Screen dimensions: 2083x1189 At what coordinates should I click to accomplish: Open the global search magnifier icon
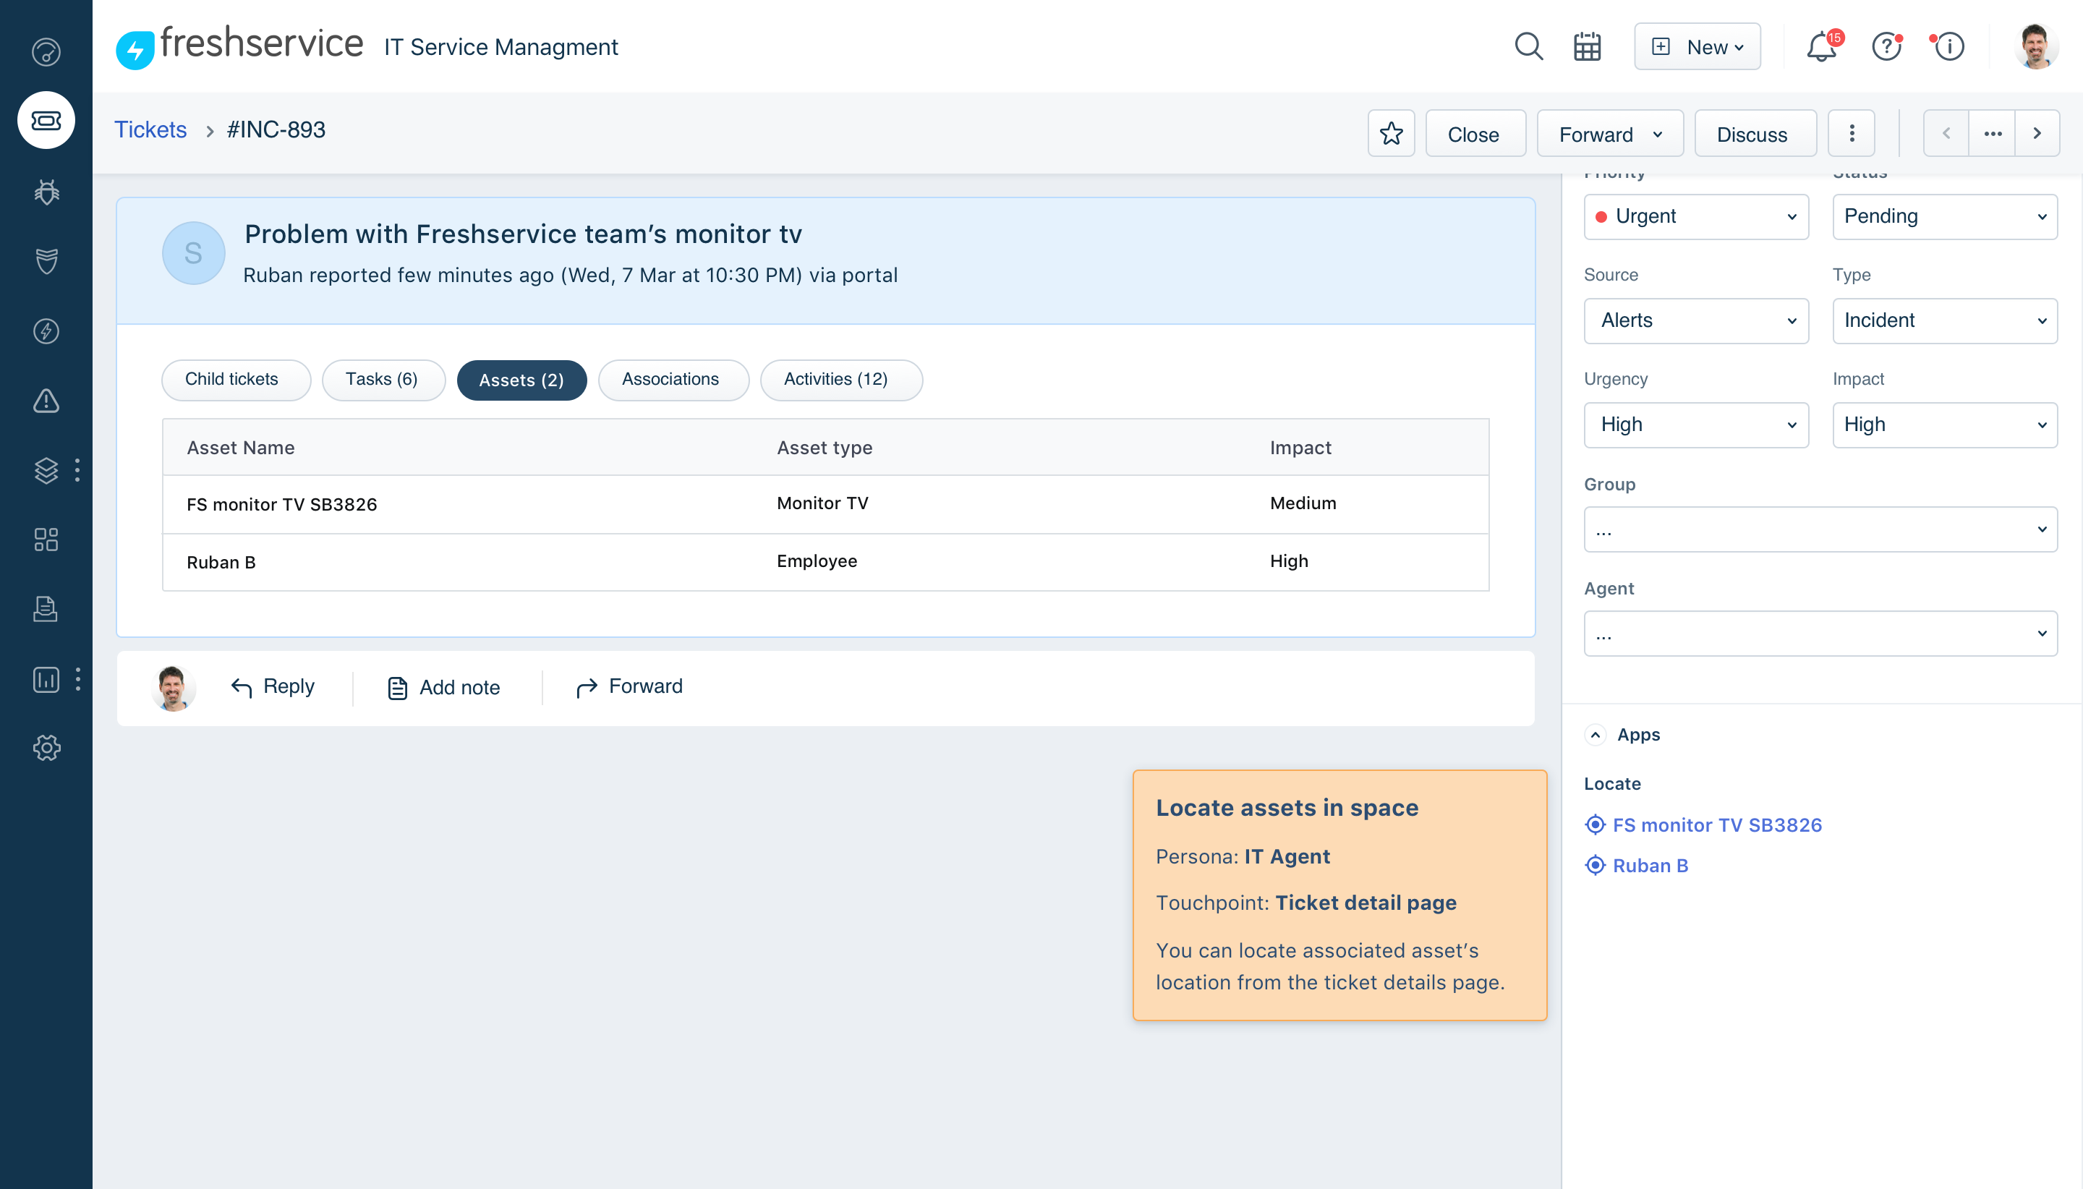pos(1528,46)
